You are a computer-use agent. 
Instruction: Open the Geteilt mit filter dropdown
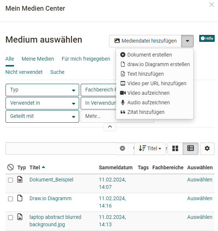[x=42, y=116]
